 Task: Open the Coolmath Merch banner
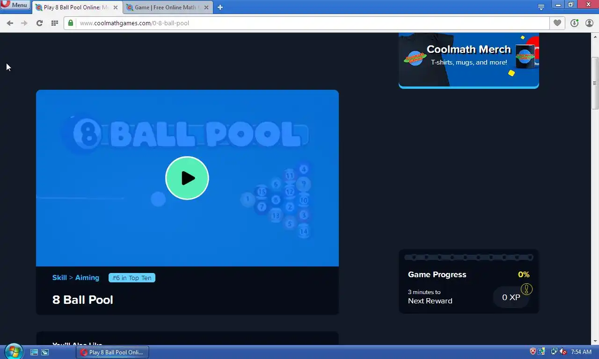469,60
